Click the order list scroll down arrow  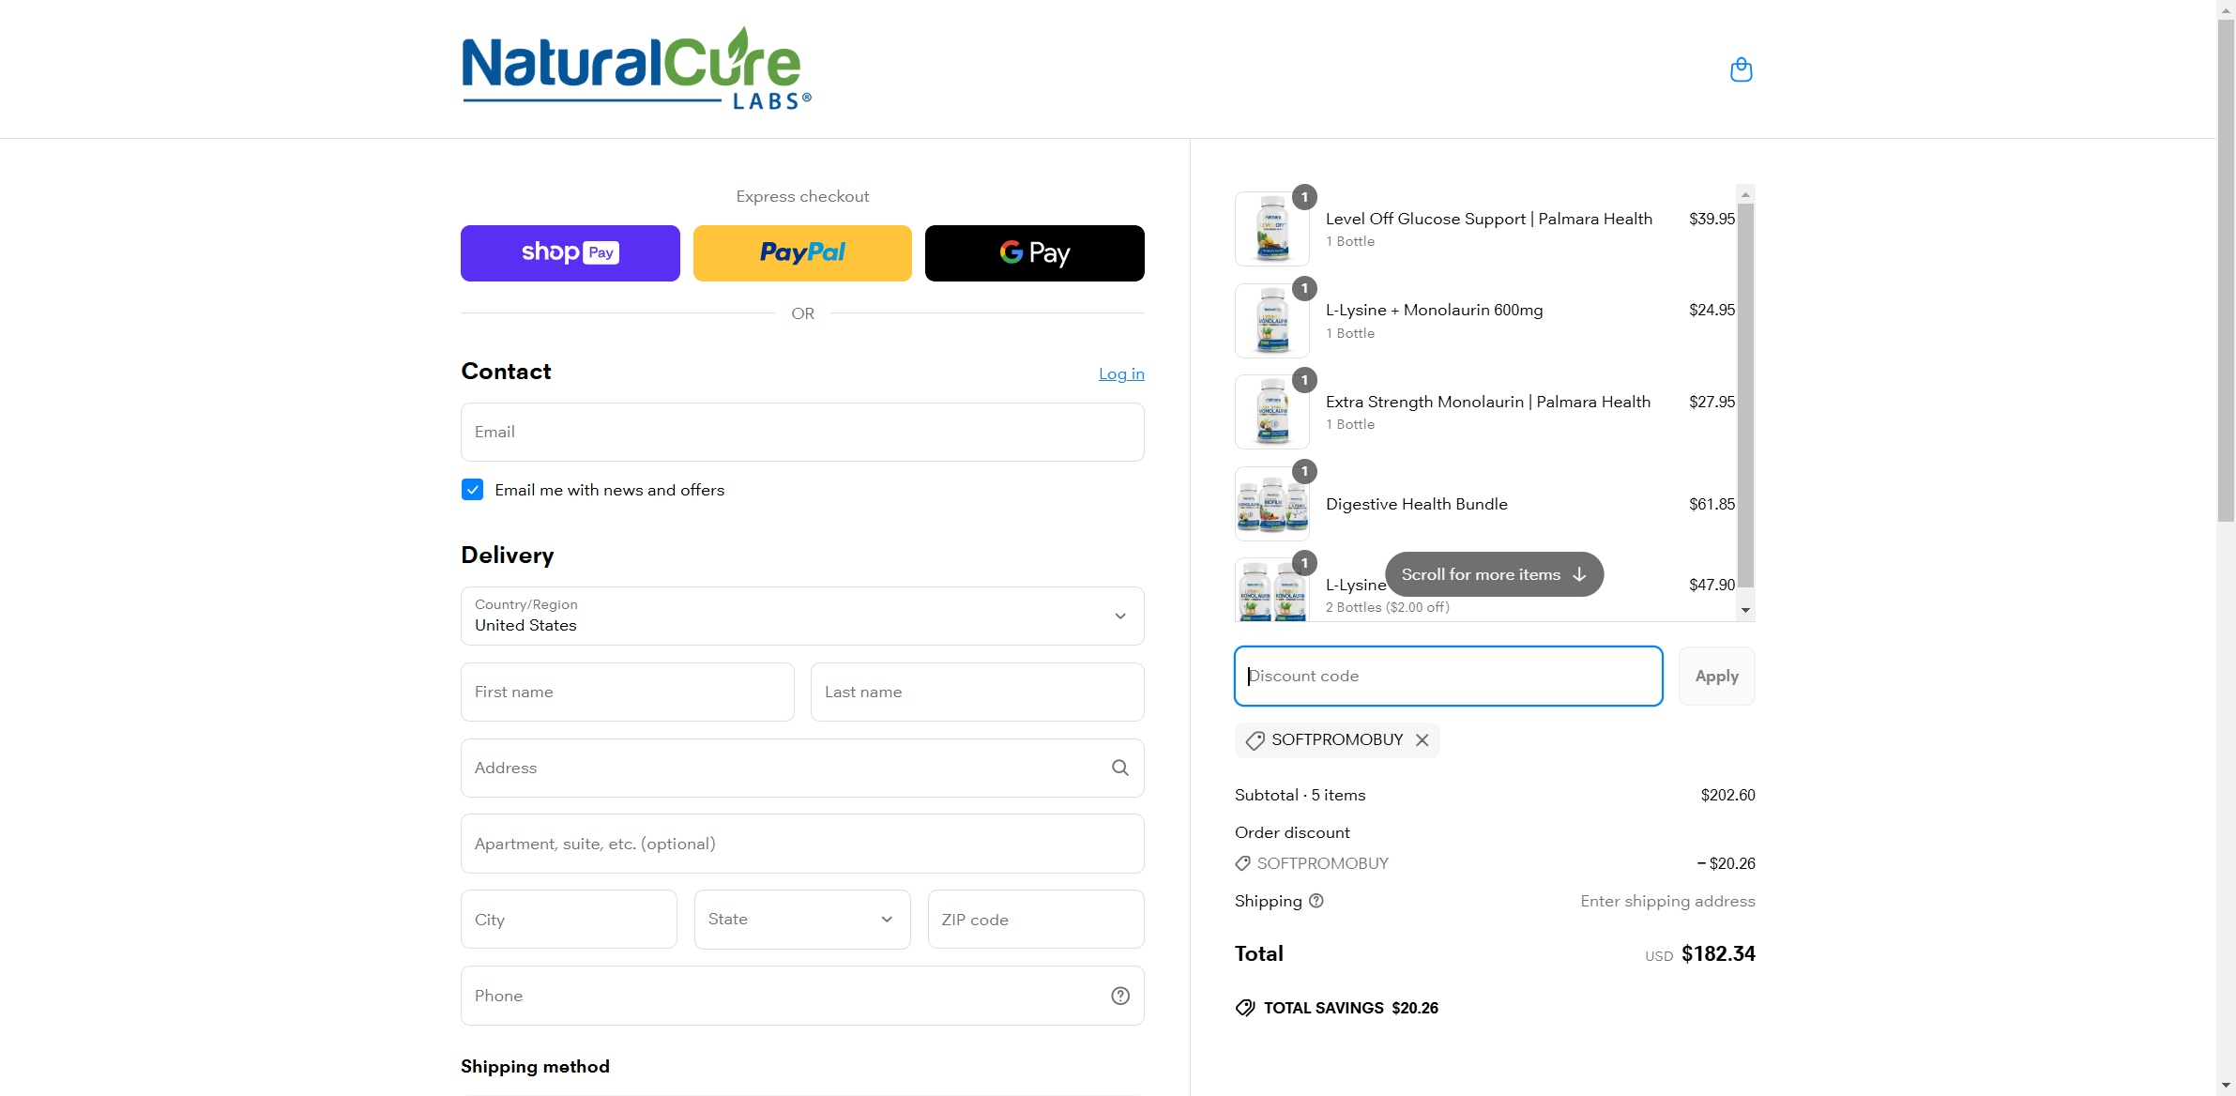[1745, 610]
